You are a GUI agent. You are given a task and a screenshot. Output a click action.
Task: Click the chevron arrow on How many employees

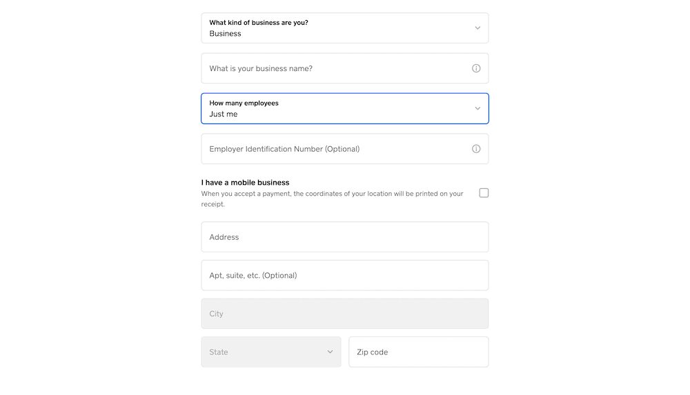[x=477, y=109]
